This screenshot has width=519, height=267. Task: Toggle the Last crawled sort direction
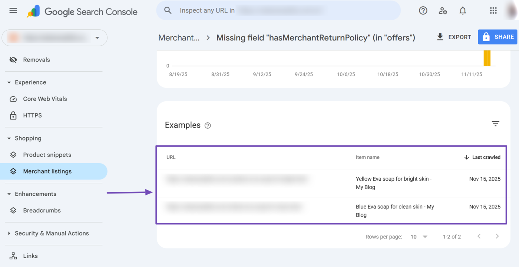(x=466, y=157)
